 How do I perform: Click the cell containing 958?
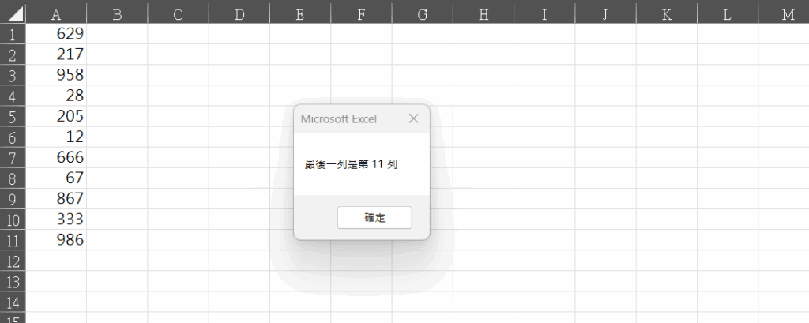point(56,75)
